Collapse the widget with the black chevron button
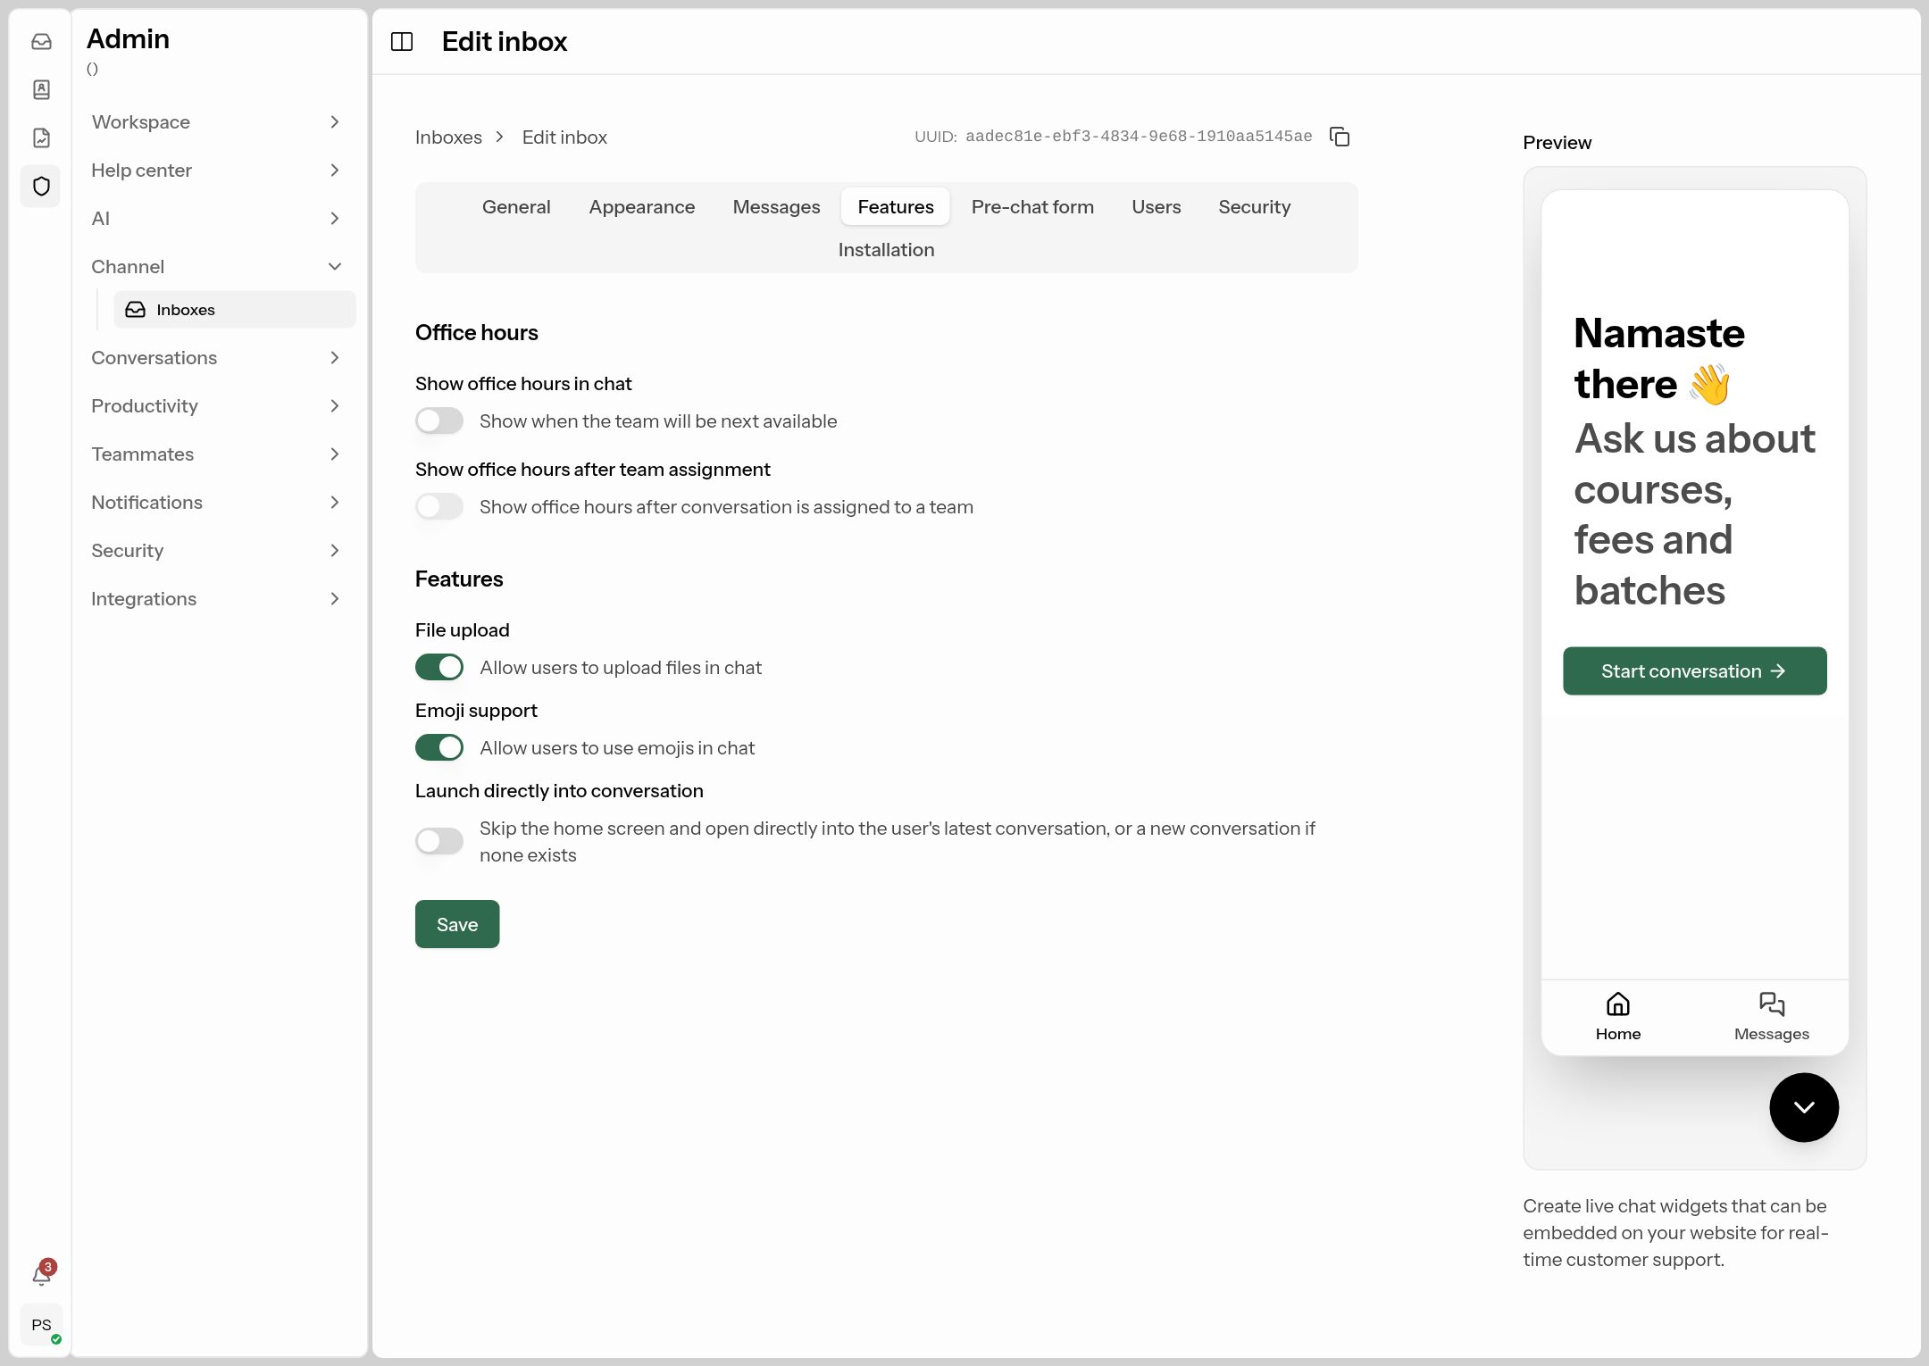 [x=1804, y=1107]
